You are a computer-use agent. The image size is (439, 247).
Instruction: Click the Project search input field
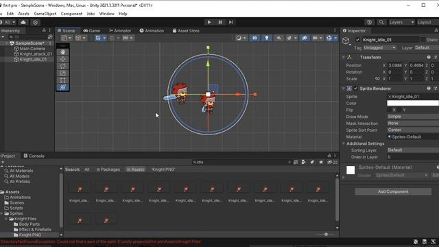(x=242, y=162)
